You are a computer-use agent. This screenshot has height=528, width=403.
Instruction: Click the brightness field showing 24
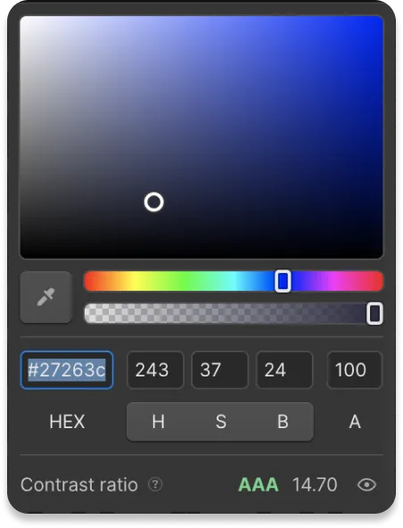(284, 370)
